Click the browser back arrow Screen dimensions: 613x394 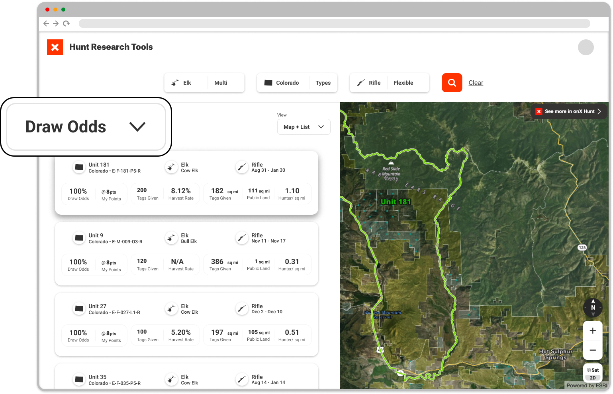click(46, 23)
